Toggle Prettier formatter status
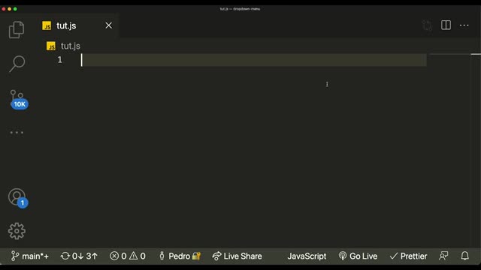This screenshot has height=270, width=481. click(408, 256)
